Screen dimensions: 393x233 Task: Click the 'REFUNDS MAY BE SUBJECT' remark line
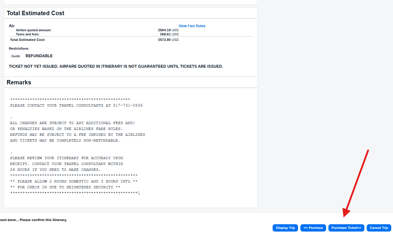coord(77,135)
